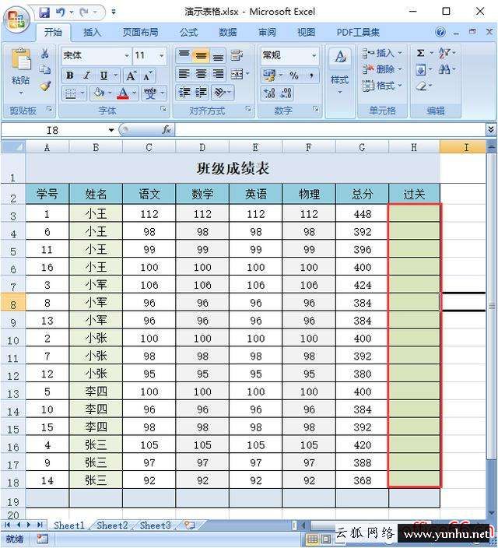Select column H header

414,147
